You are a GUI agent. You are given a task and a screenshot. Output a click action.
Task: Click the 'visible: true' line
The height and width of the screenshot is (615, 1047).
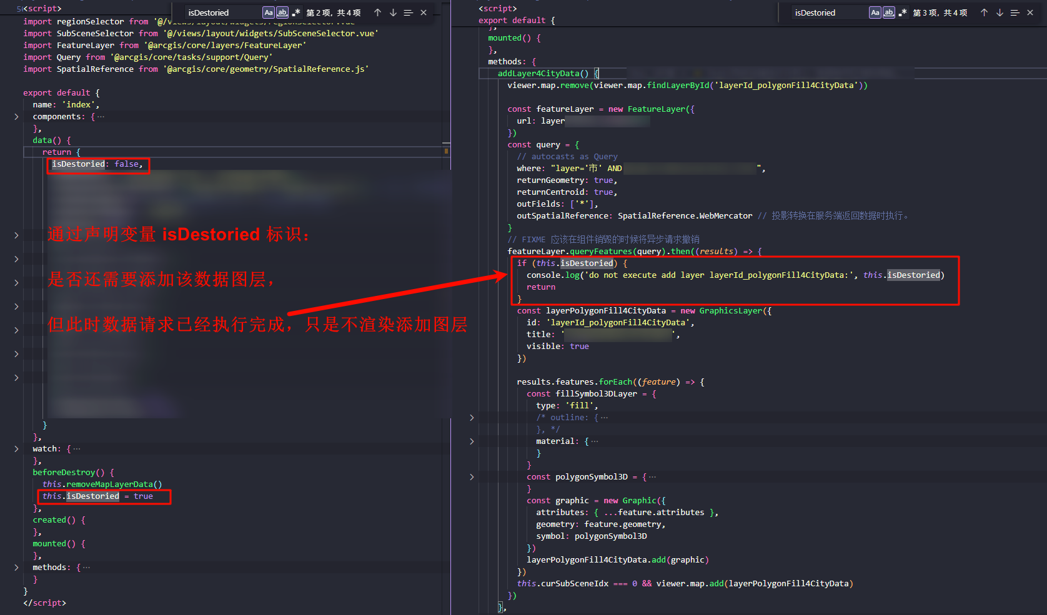click(x=558, y=347)
